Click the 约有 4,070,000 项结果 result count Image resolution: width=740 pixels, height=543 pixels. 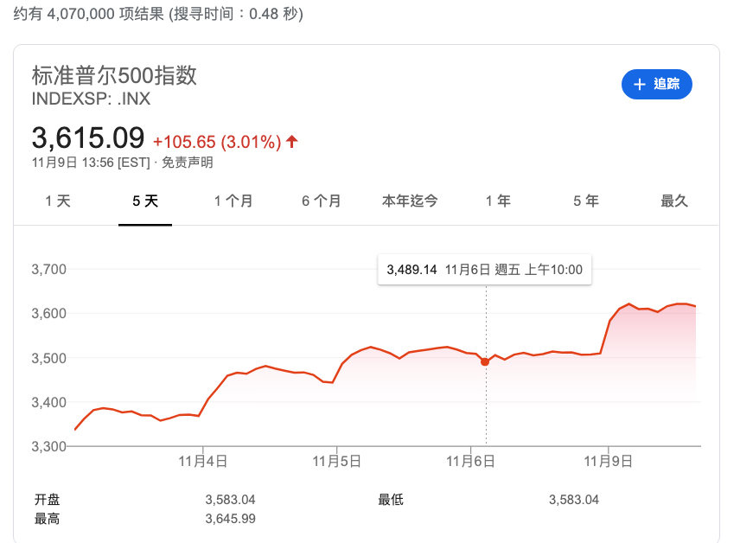point(89,14)
